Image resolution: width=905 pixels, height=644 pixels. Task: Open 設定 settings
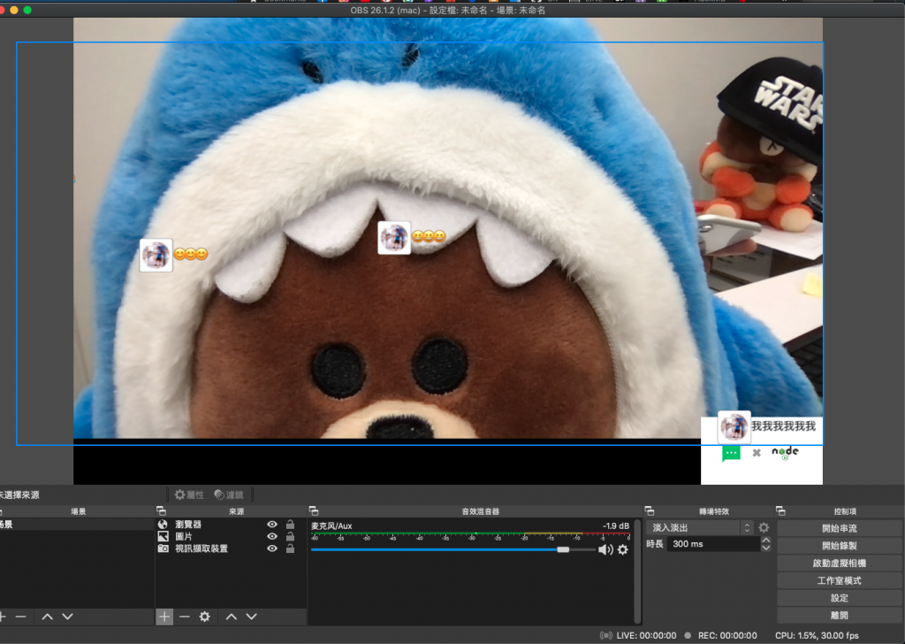click(x=840, y=598)
